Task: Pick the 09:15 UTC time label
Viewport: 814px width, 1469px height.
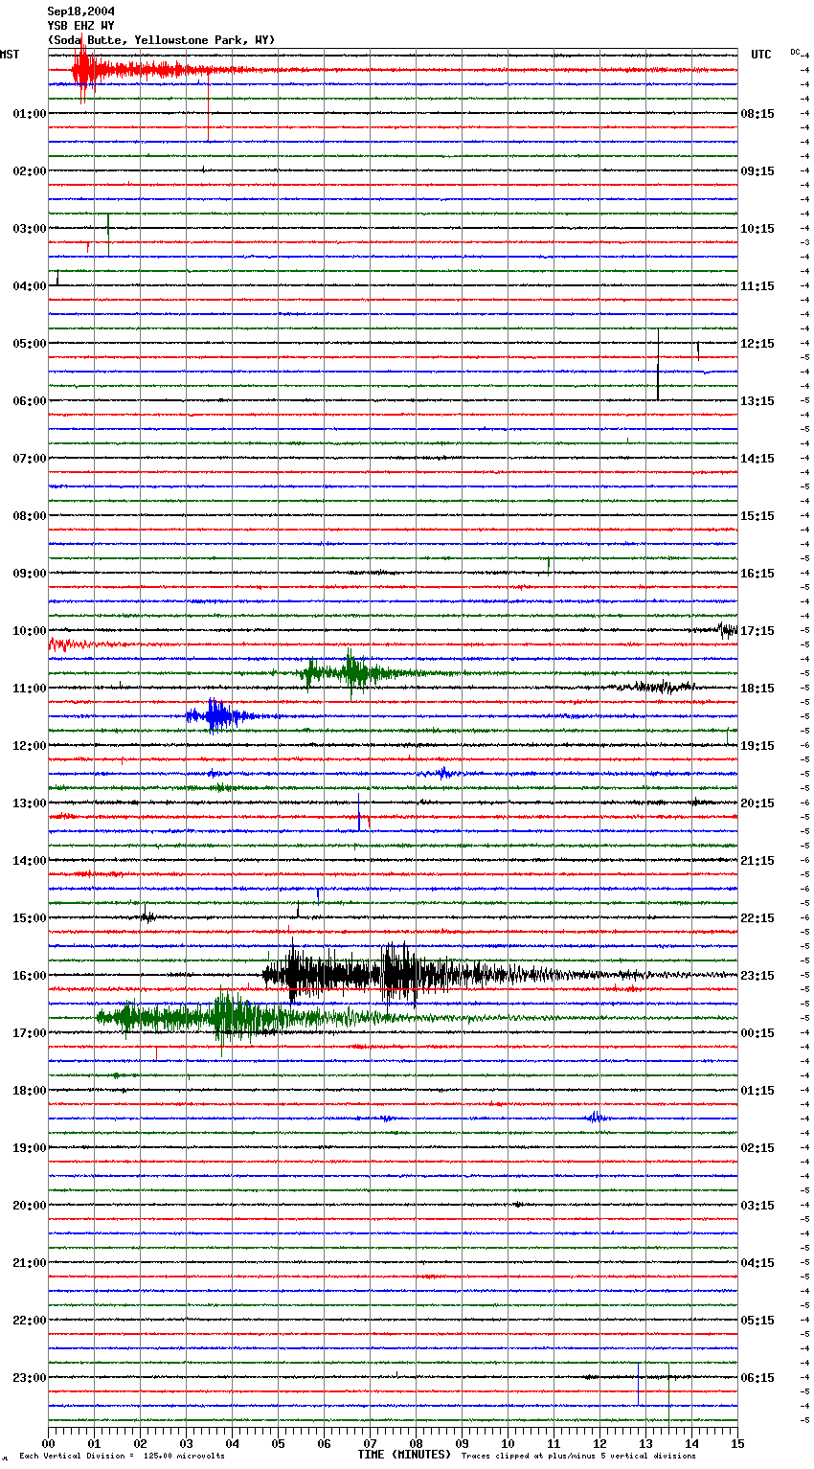Action: pyautogui.click(x=757, y=171)
